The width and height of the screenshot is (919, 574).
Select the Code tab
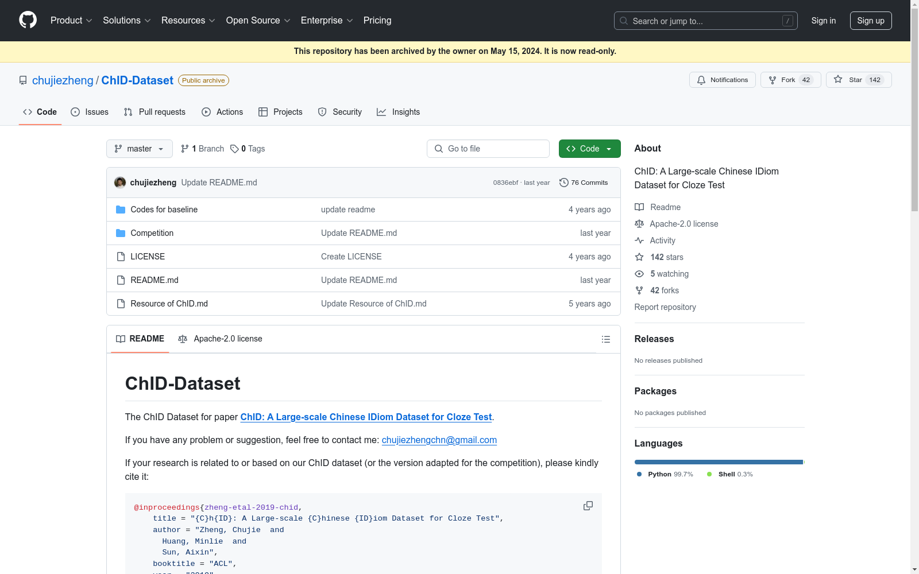(40, 112)
